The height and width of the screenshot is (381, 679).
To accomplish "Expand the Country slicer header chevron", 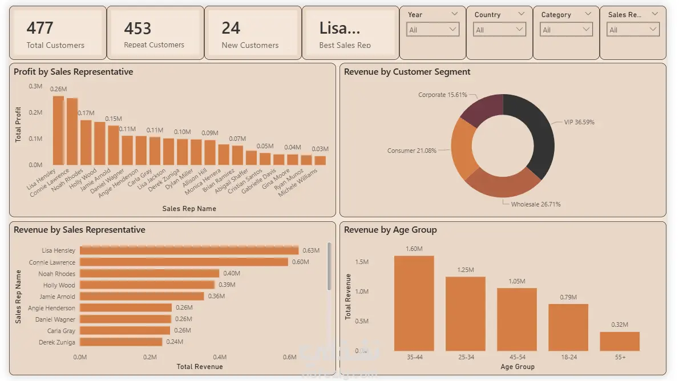I will [522, 14].
